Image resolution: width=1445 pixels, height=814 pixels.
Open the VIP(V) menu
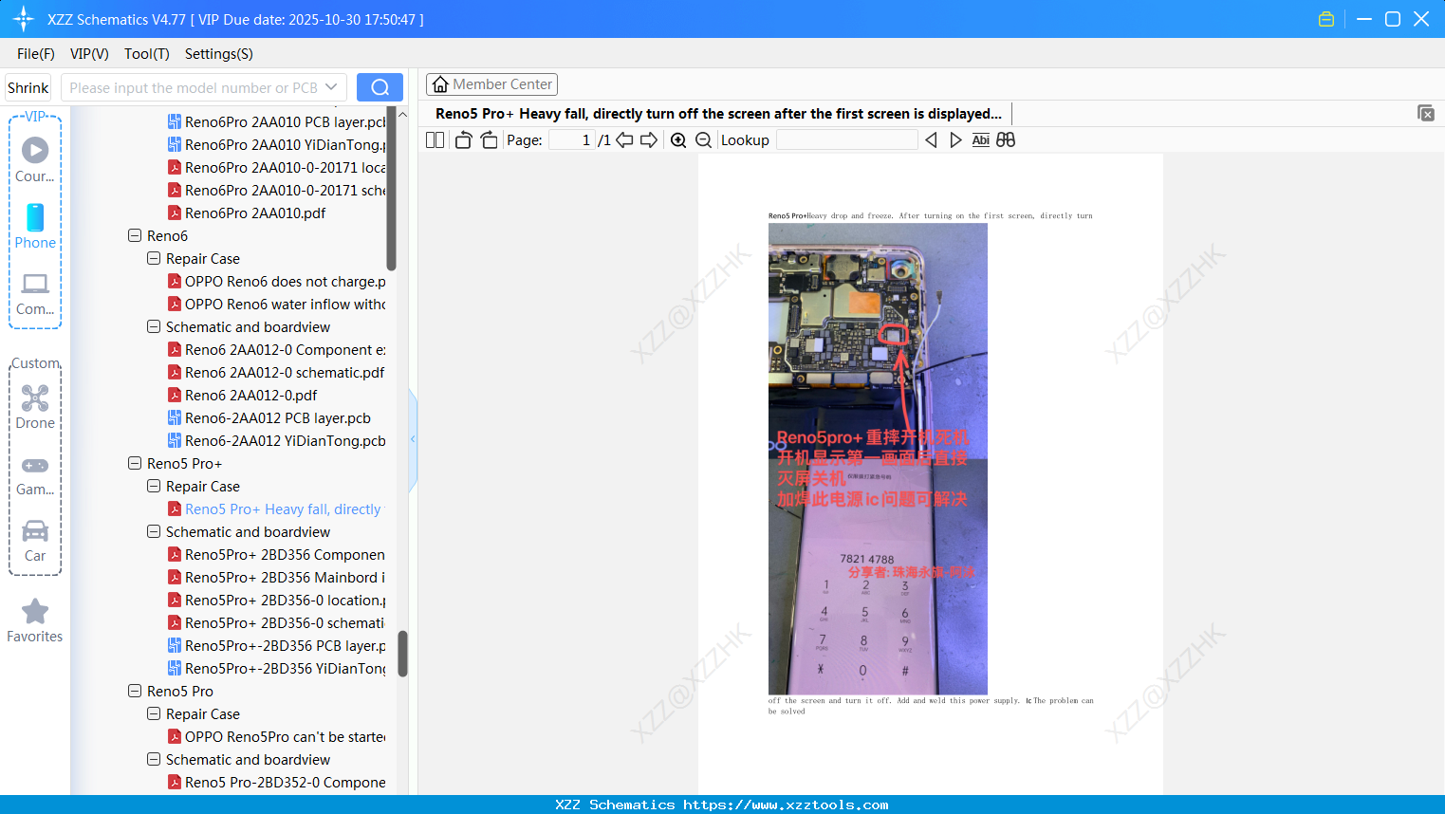pos(89,54)
